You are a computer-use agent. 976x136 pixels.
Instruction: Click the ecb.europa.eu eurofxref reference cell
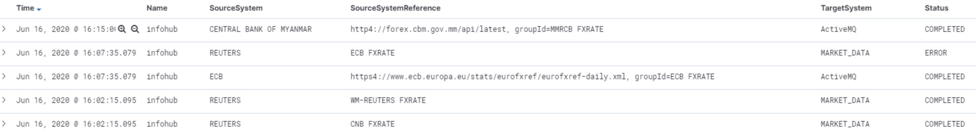pyautogui.click(x=532, y=76)
